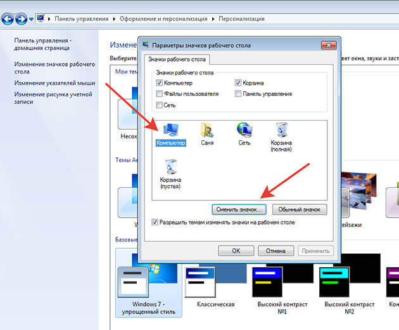Image resolution: width=399 pixels, height=330 pixels.
Task: Open Панель управления домашняя страница link
Action: coord(43,44)
